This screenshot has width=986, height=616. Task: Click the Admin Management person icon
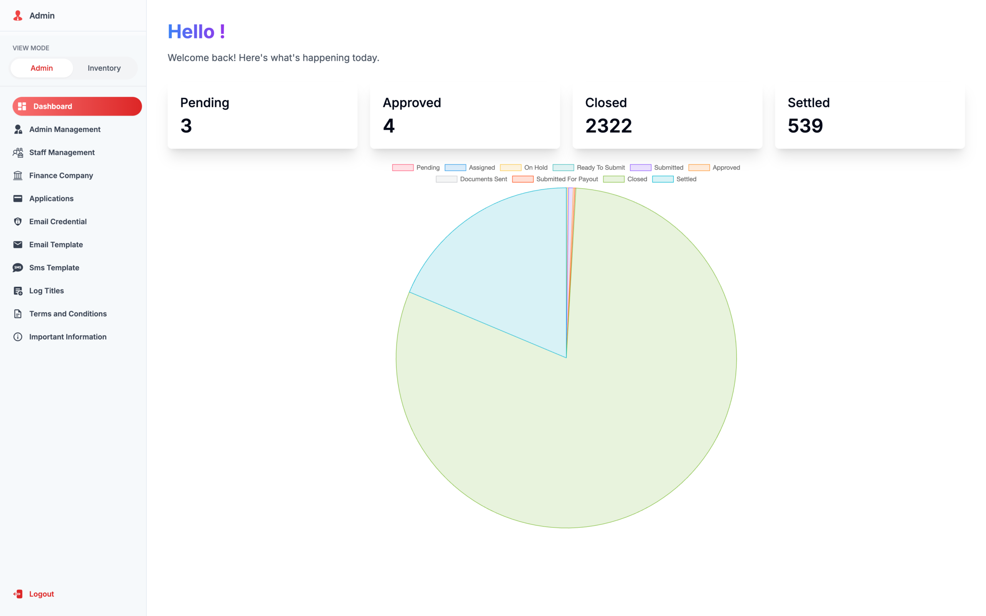pos(18,129)
